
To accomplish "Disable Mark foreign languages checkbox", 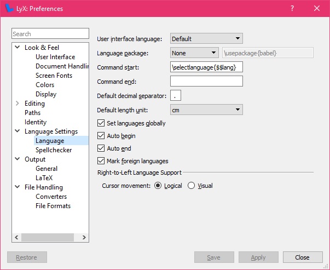I will [x=101, y=161].
